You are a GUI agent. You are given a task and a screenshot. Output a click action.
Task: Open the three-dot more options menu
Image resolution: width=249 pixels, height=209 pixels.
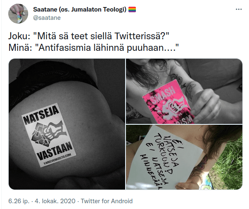[239, 9]
